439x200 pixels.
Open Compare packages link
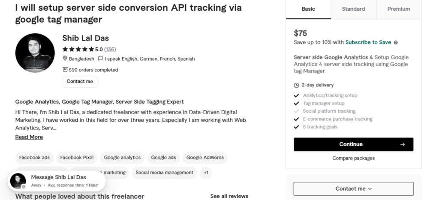point(354,159)
